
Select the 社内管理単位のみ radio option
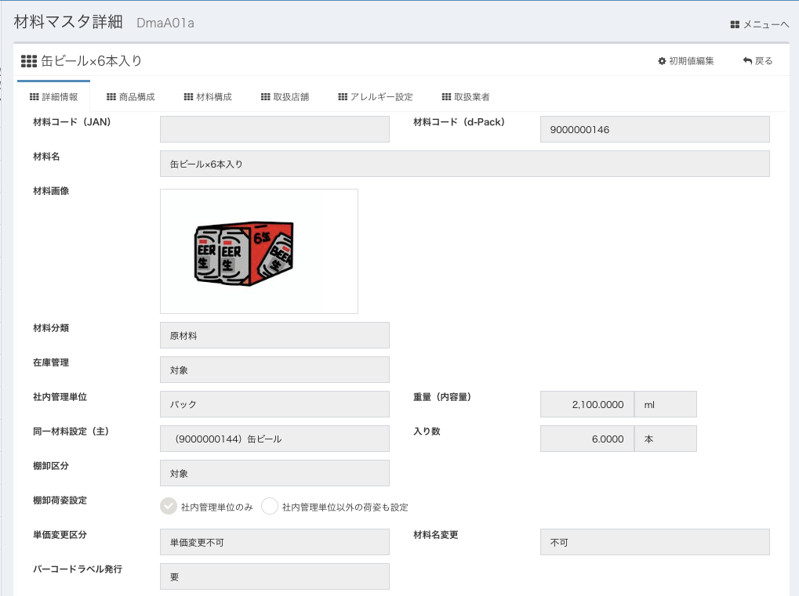pyautogui.click(x=169, y=507)
